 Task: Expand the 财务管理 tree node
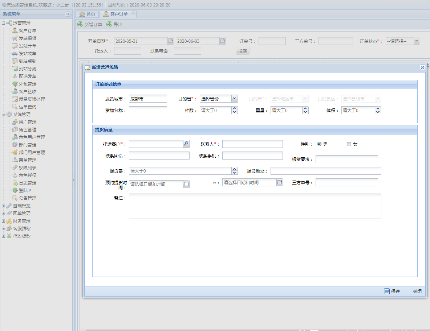[x=4, y=221]
